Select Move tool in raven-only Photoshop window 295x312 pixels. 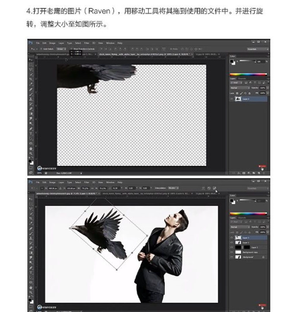coord(31,59)
